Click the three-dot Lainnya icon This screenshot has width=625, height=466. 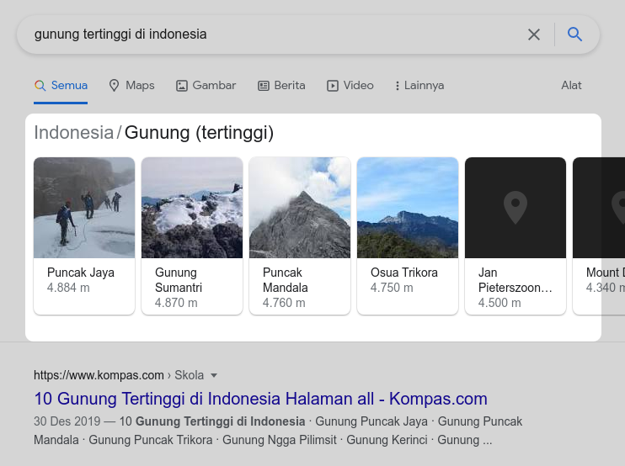click(397, 86)
